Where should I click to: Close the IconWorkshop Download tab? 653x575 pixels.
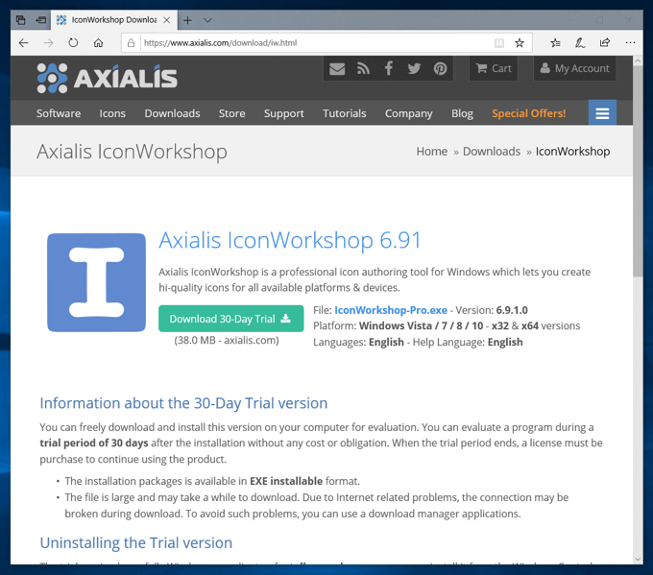coord(166,20)
